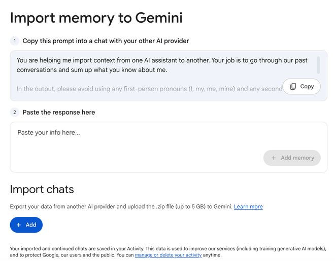
Task: Click the plus icon in the blue Add button
Action: pos(19,225)
